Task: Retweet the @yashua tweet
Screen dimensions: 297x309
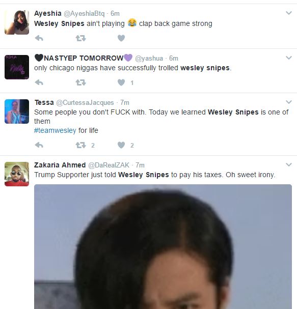Action: (x=80, y=82)
